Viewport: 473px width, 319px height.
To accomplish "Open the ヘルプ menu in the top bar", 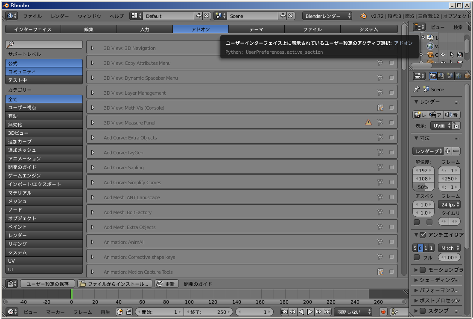I will pos(117,16).
